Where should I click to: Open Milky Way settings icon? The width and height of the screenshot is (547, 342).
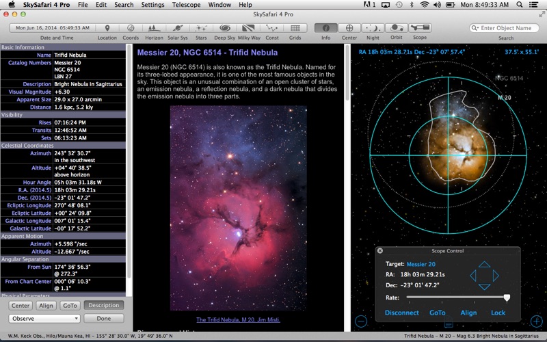248,28
